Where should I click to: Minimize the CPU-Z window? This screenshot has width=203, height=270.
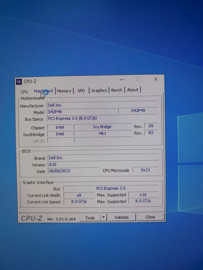coord(121,80)
